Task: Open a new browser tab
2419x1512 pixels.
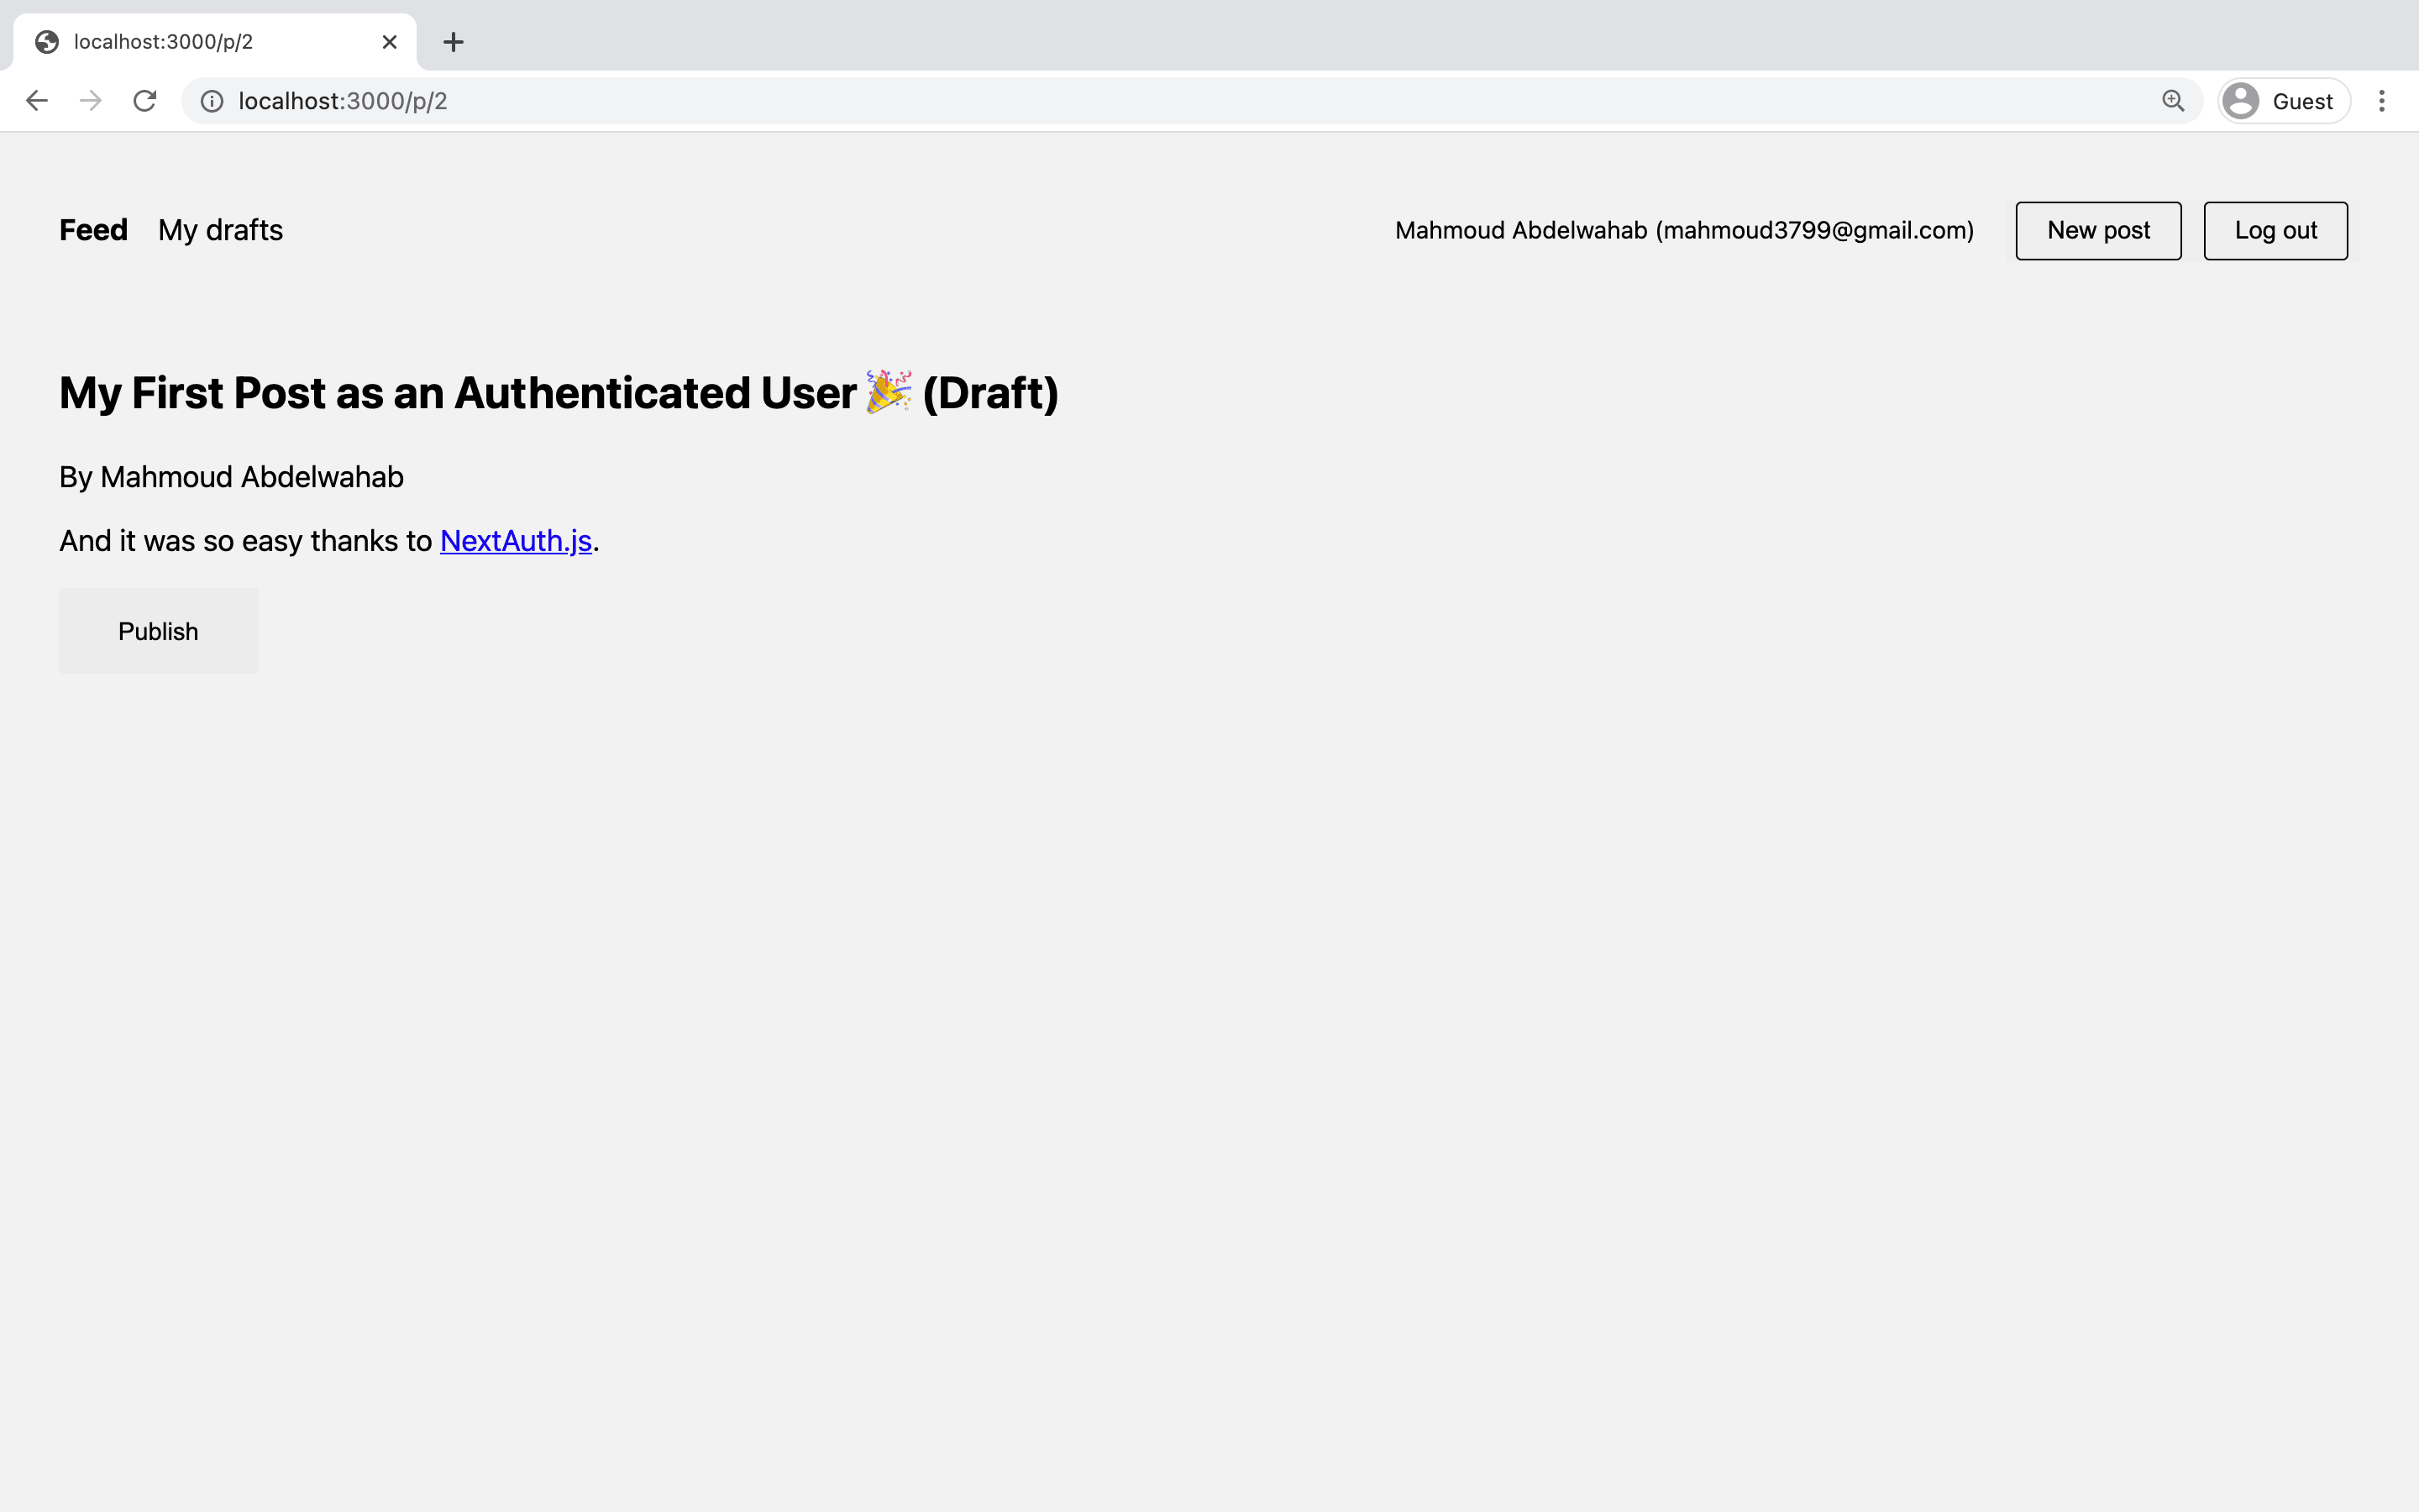Action: click(453, 42)
